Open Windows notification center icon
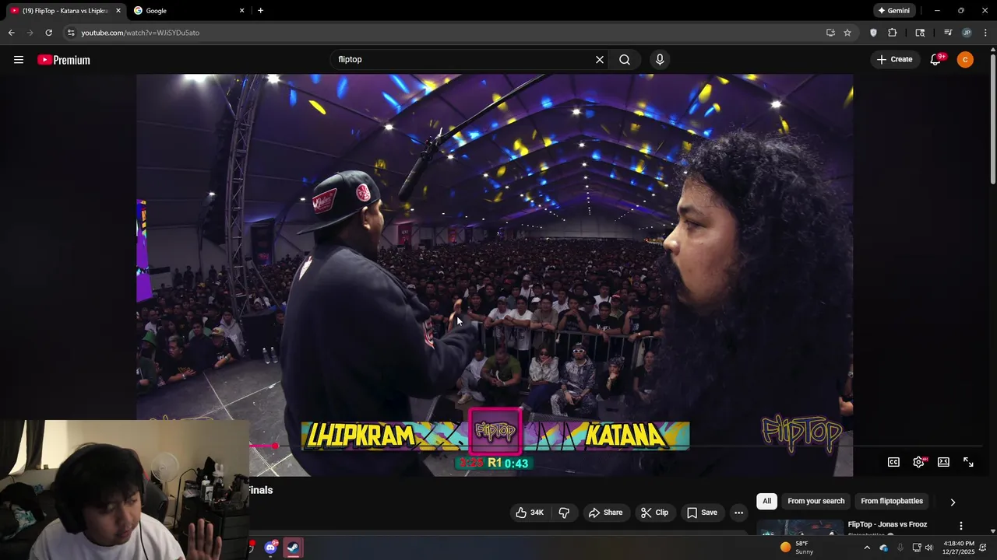Image resolution: width=997 pixels, height=560 pixels. 983,548
